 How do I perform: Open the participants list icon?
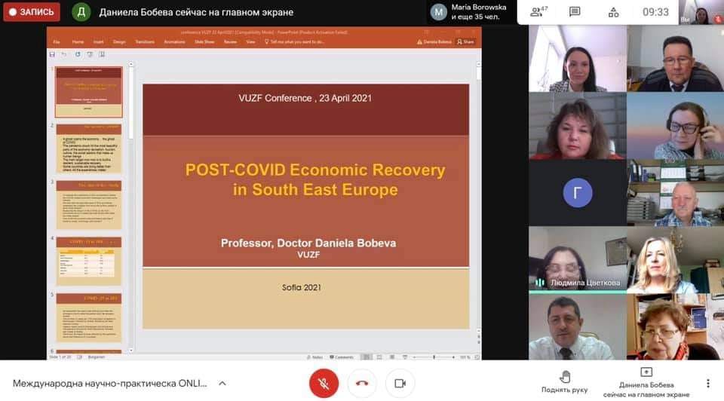[x=538, y=12]
